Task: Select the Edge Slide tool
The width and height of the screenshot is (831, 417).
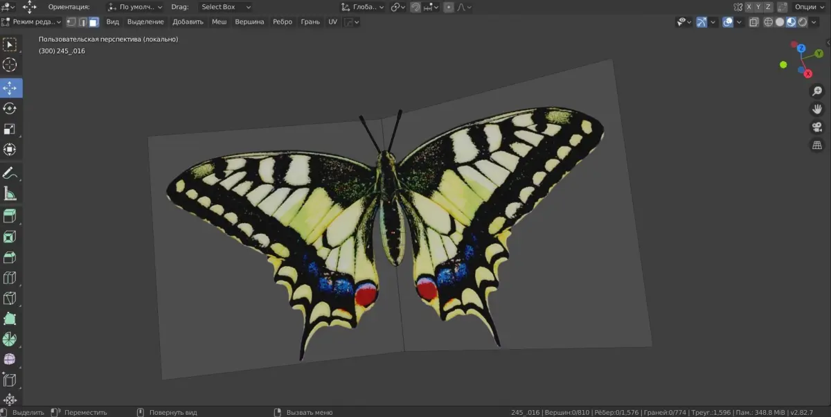Action: point(10,380)
